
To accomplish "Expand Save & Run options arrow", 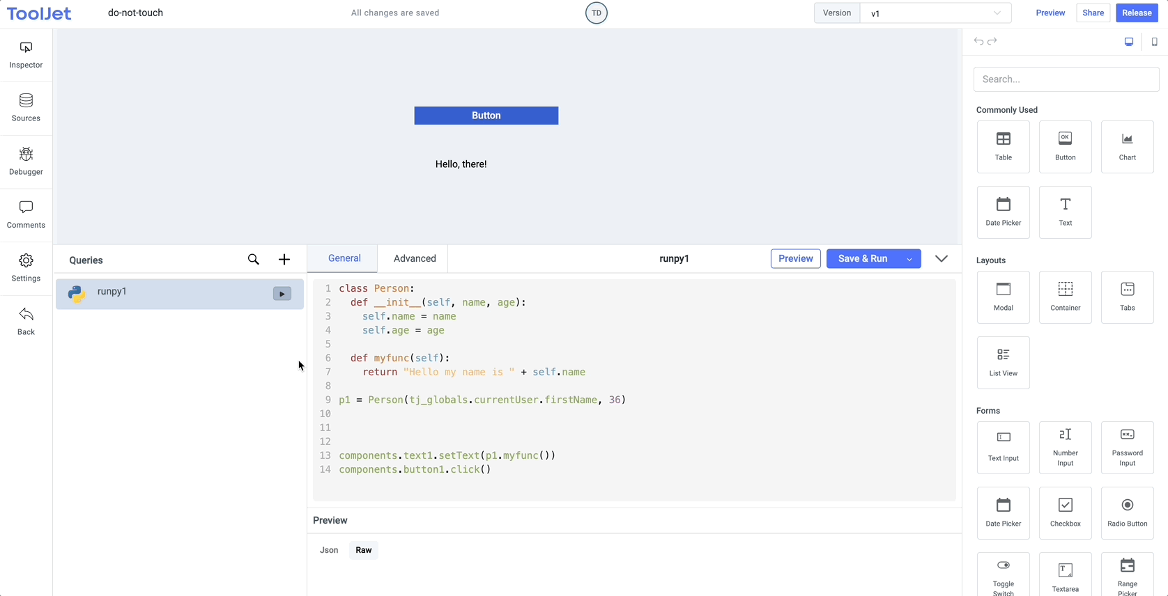I will click(909, 259).
